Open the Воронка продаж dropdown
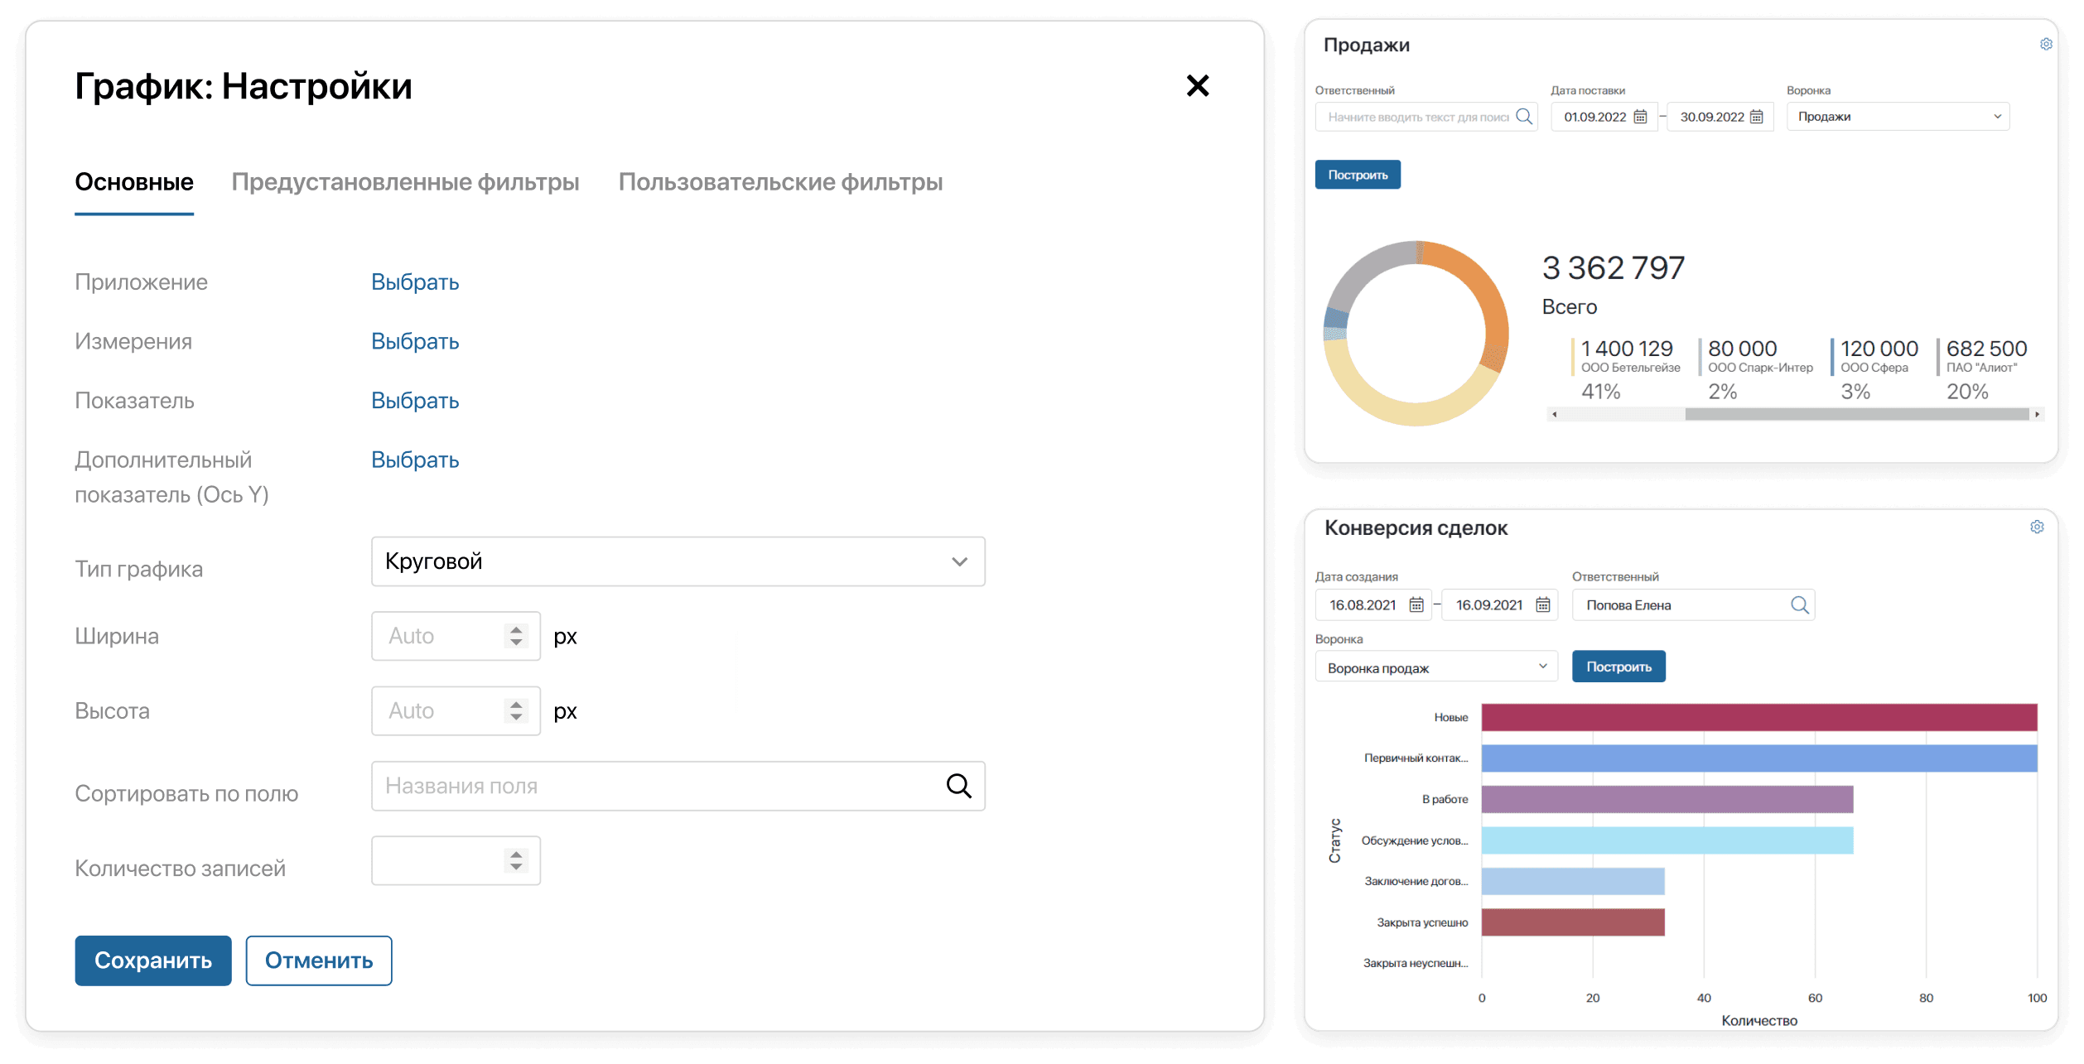This screenshot has height=1064, width=2084. (1436, 667)
